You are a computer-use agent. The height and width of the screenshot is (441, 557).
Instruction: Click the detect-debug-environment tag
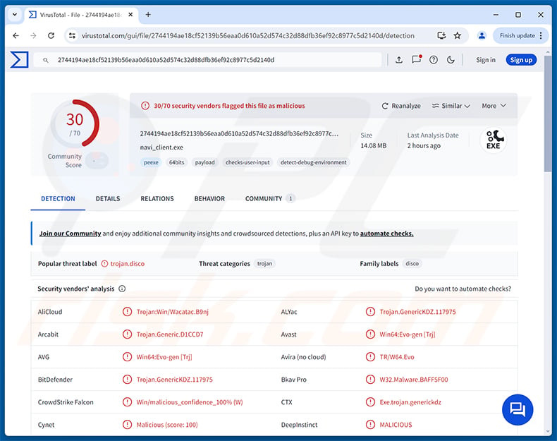coord(313,162)
